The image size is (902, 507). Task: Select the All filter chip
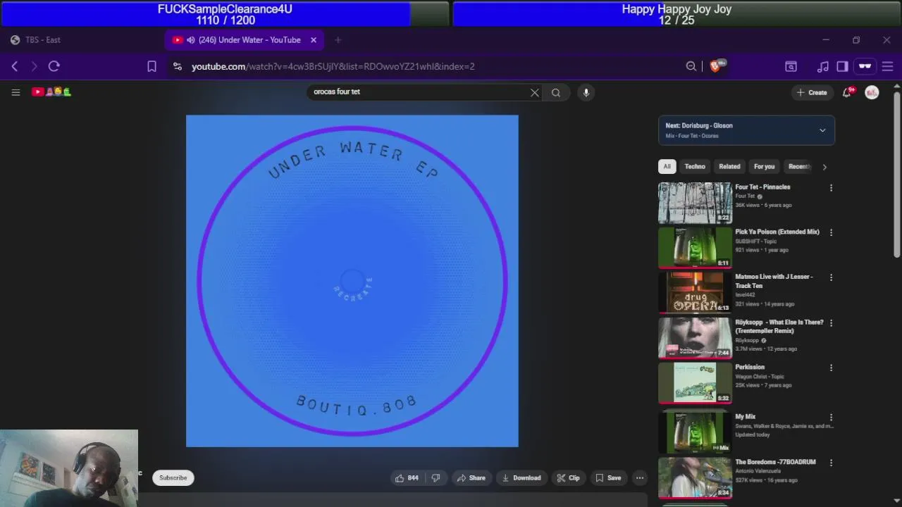667,167
